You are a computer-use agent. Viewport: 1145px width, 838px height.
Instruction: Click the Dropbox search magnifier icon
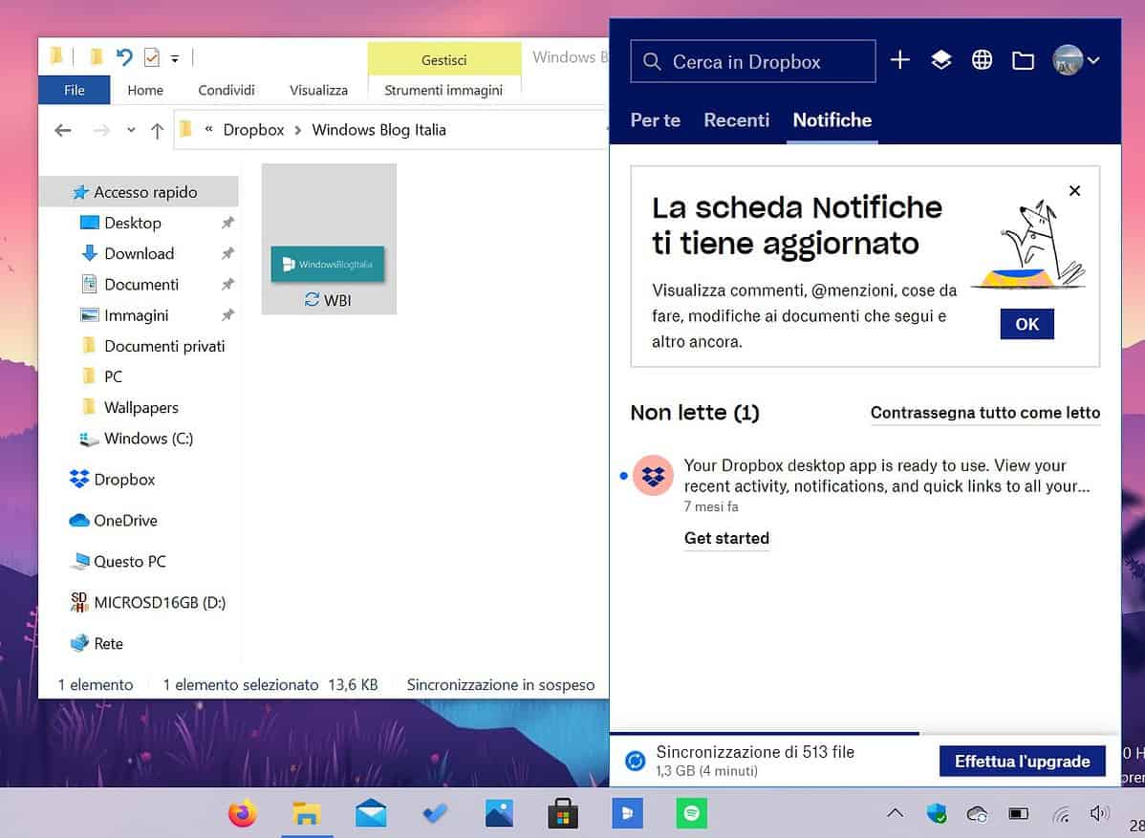(652, 60)
